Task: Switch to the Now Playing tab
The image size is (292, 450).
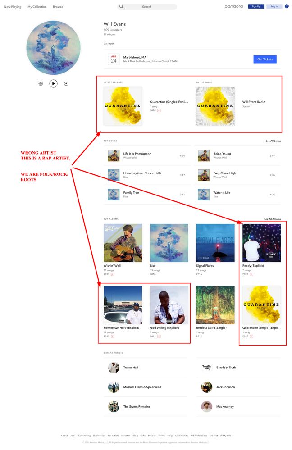Action: point(13,7)
